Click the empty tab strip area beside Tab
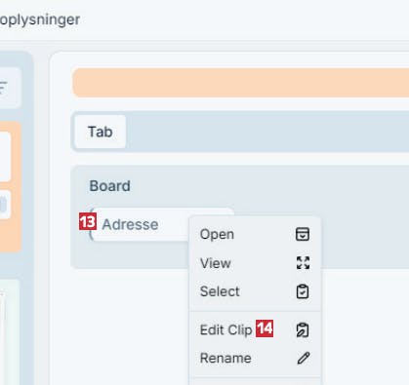 click(x=266, y=132)
